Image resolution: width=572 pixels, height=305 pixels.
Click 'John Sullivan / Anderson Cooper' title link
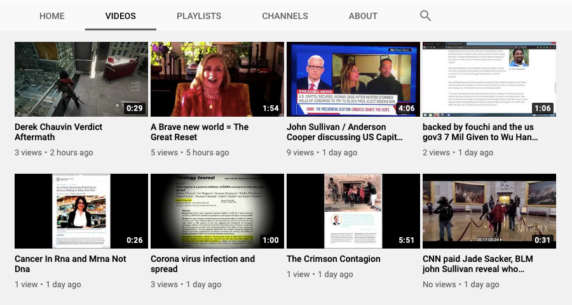click(344, 132)
